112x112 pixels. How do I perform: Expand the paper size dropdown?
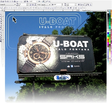[x=15, y=5]
